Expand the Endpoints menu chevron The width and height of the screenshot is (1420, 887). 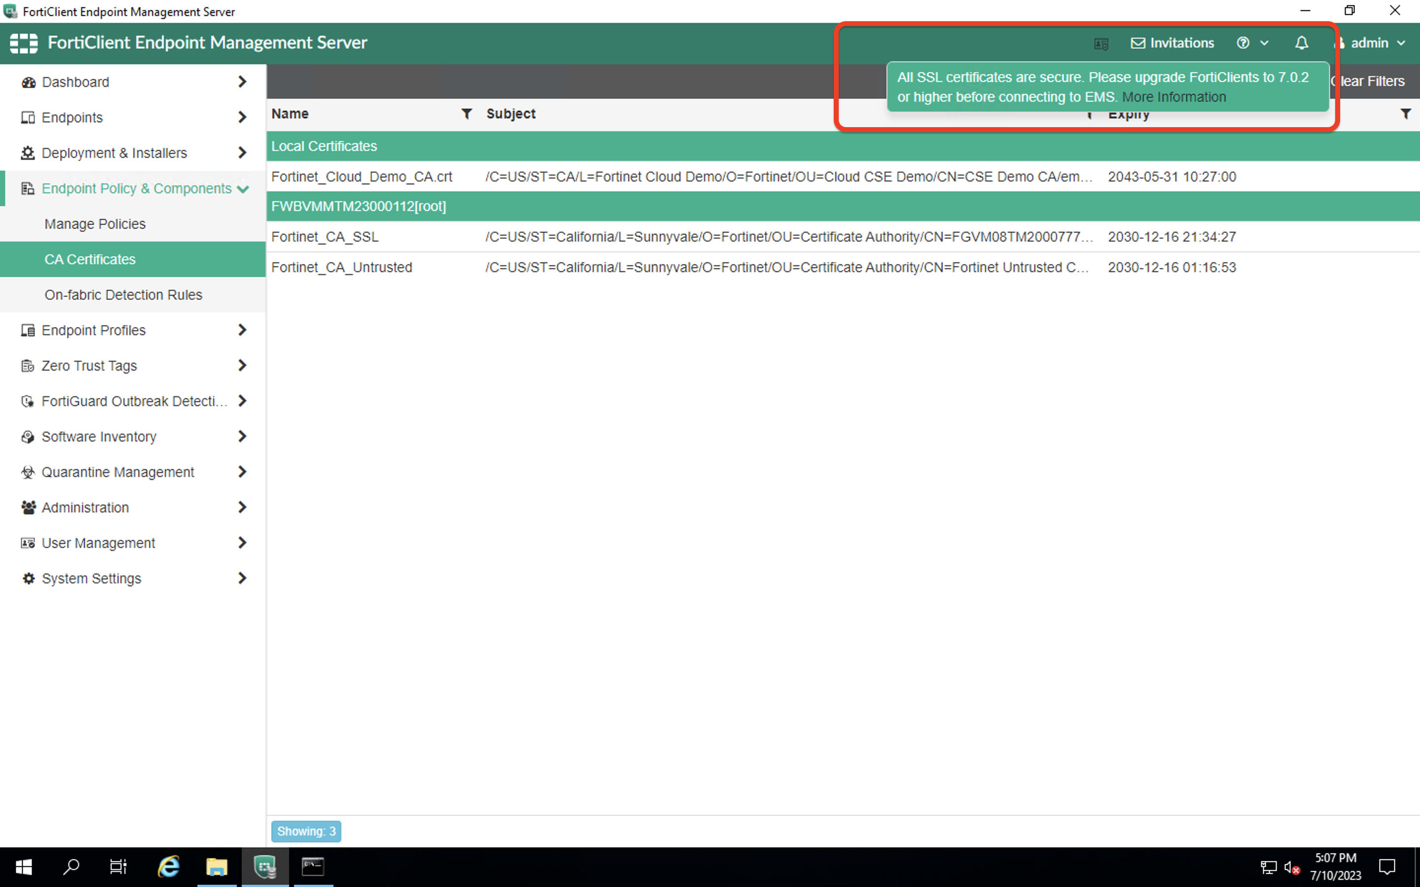[242, 117]
